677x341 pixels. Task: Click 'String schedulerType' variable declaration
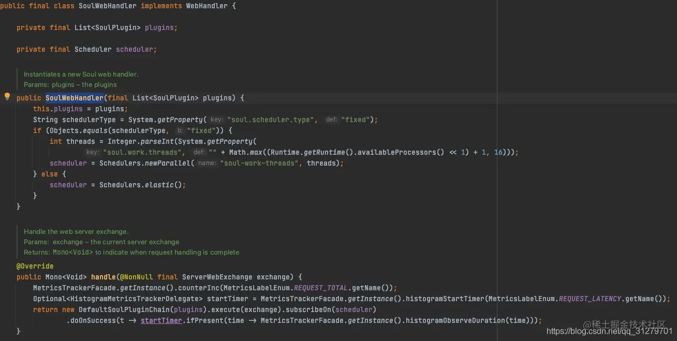click(x=77, y=120)
